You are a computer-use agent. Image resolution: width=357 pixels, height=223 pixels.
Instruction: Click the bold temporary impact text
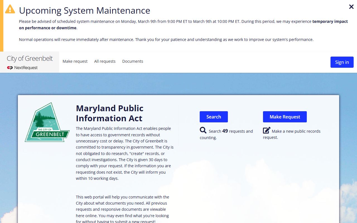(330, 21)
